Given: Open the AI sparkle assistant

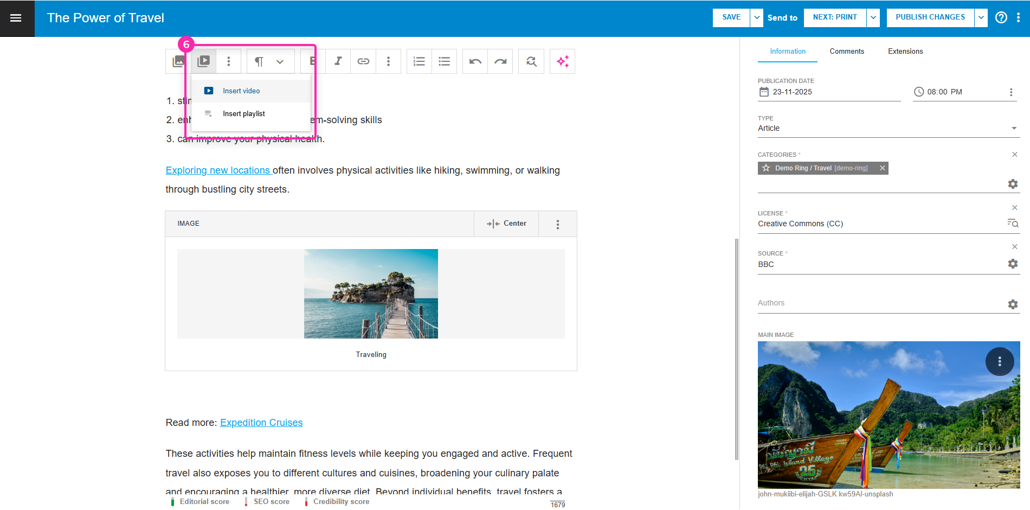Looking at the screenshot, I should pyautogui.click(x=563, y=61).
